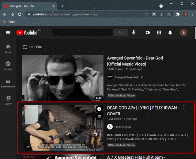
Task: Play the Avenged Sevenfold Dear God thumbnail
Action: 62,78
